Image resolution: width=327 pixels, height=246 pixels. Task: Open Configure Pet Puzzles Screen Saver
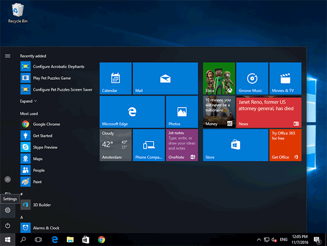point(56,89)
